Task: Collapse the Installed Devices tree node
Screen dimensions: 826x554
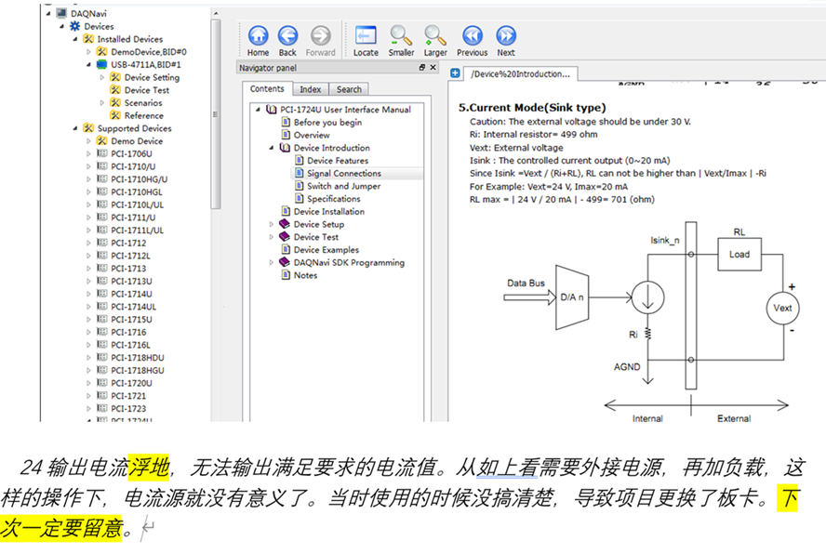Action: (76, 39)
